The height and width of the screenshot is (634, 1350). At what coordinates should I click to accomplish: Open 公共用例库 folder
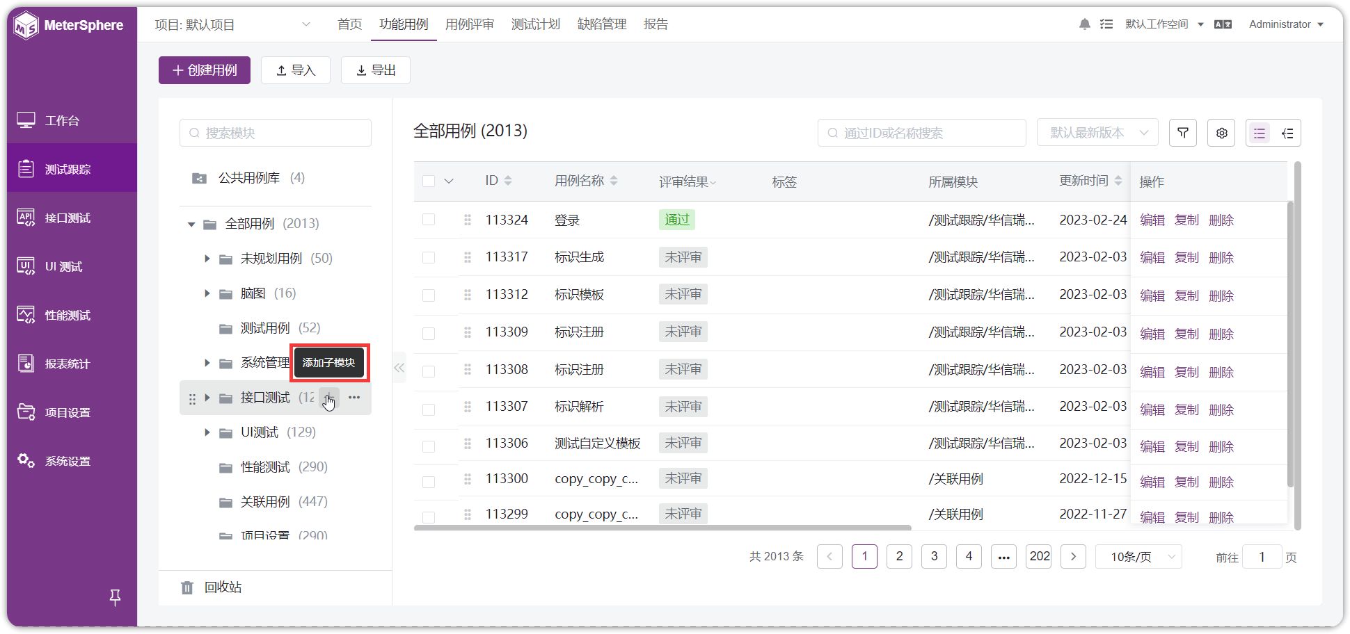click(x=248, y=178)
